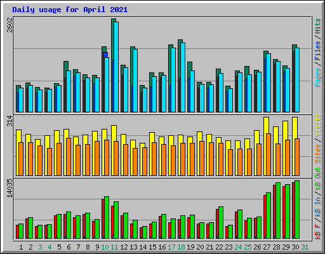Click day 10 weekend label on x-axis
The height and width of the screenshot is (254, 325).
tap(105, 247)
